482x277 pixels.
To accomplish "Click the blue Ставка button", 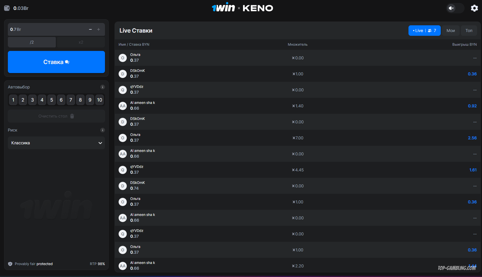I will coord(56,62).
